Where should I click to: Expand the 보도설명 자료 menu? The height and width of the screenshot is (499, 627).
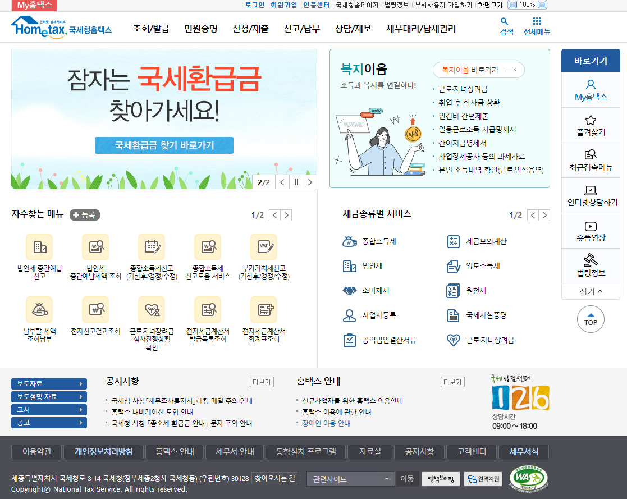click(x=49, y=397)
